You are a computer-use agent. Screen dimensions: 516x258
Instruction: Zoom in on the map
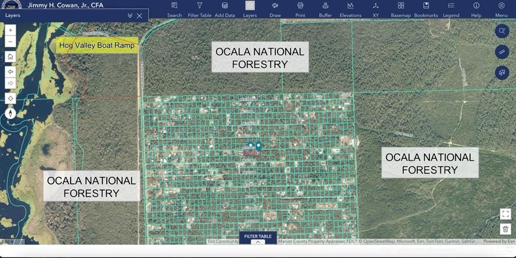[11, 30]
